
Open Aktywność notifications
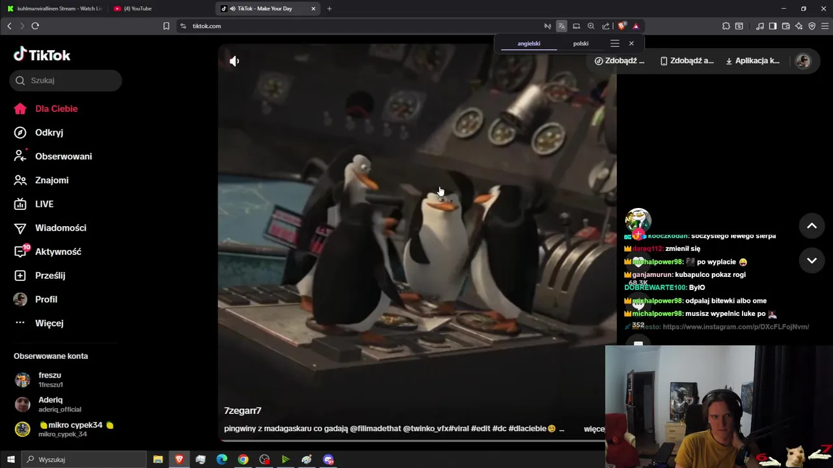pos(48,252)
